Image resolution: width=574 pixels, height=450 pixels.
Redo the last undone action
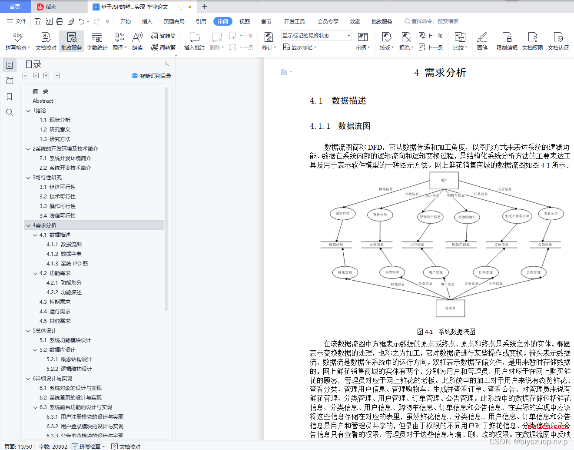coord(96,21)
